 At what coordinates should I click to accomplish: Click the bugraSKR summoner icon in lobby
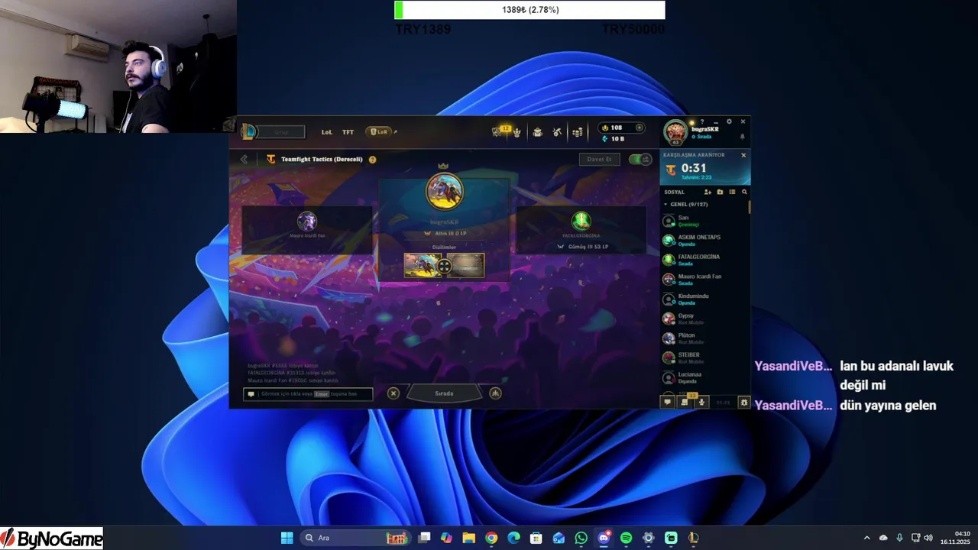pos(445,192)
